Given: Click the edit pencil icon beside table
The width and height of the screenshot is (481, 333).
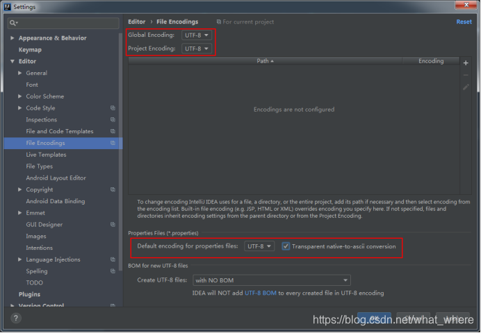Looking at the screenshot, I should point(466,87).
